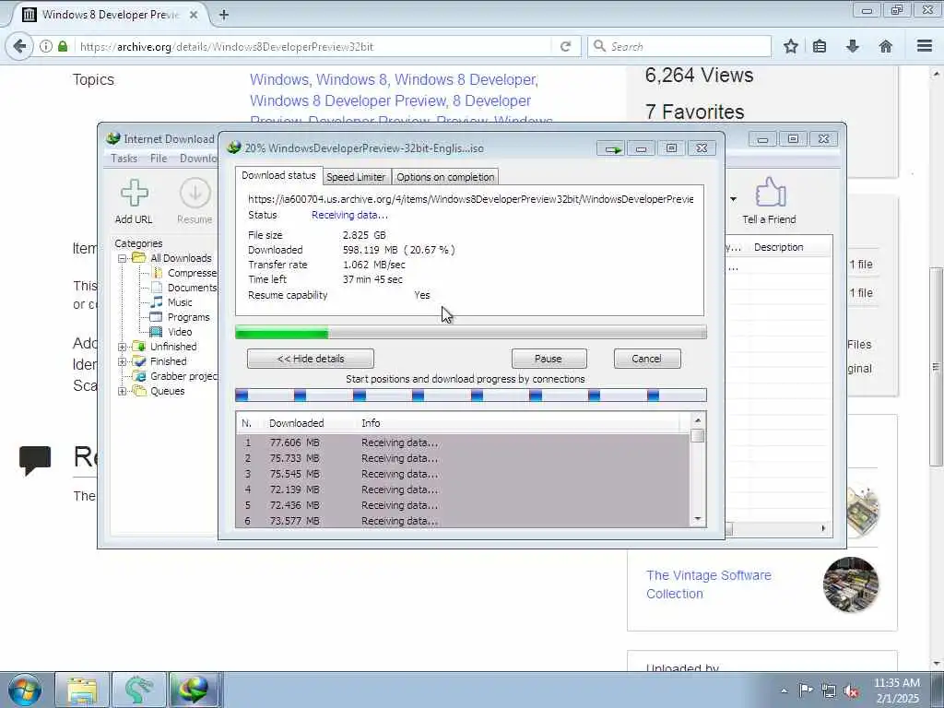
Task: Open File Explorer from the taskbar
Action: point(82,690)
